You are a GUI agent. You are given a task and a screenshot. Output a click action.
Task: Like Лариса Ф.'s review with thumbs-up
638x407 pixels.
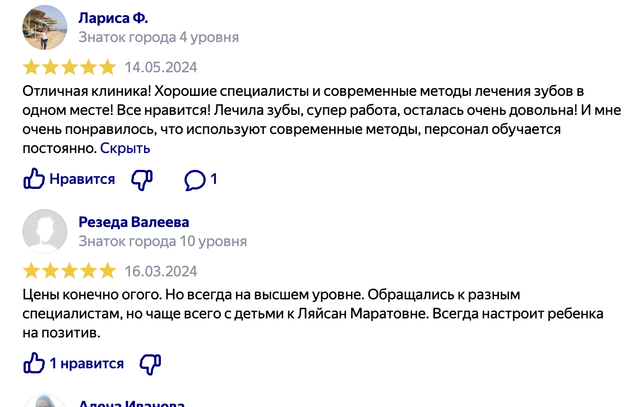(x=34, y=179)
